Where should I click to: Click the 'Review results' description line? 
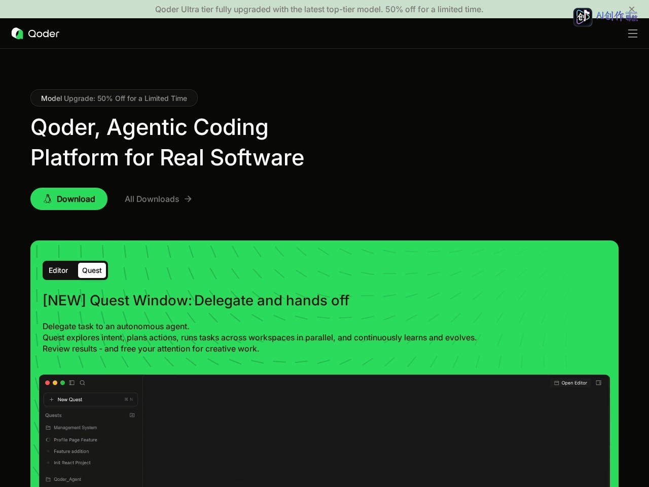[x=151, y=349]
